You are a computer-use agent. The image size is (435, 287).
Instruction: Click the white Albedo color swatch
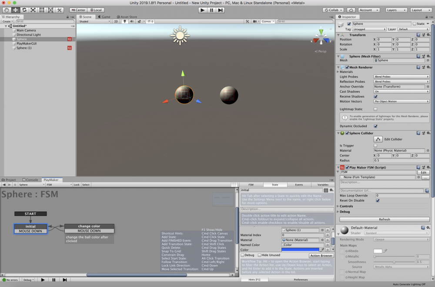point(378,251)
